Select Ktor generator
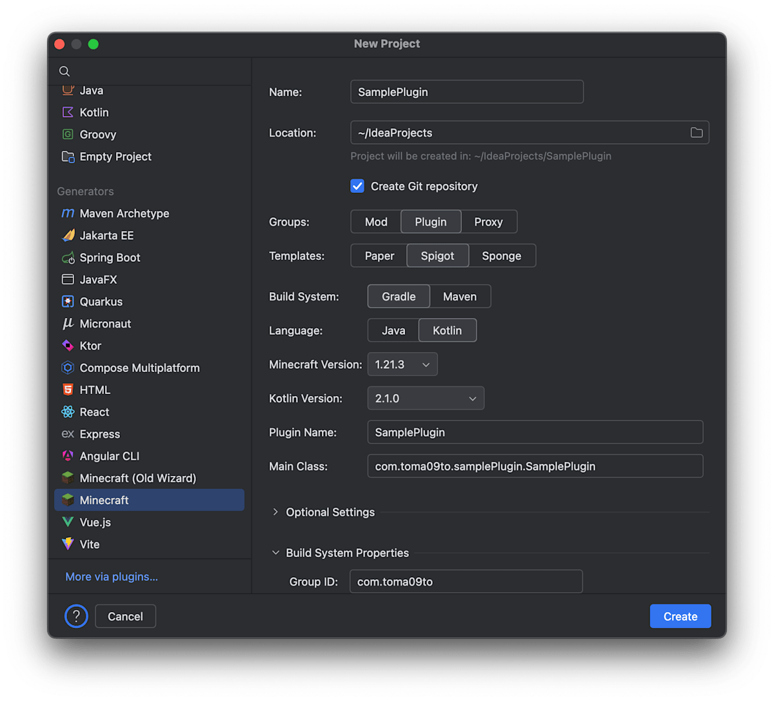This screenshot has width=774, height=701. 149,346
